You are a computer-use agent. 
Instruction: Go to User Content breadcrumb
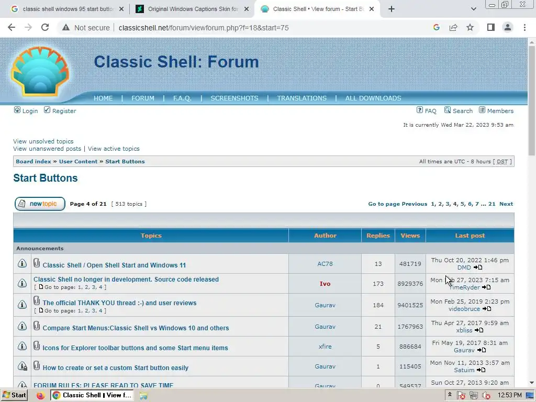79,161
